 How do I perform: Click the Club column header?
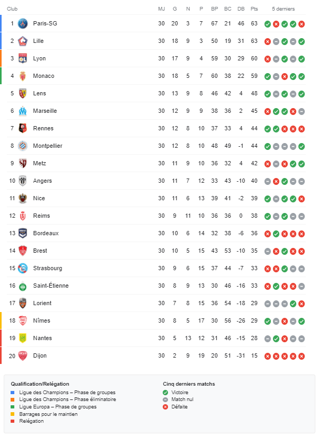click(x=12, y=9)
